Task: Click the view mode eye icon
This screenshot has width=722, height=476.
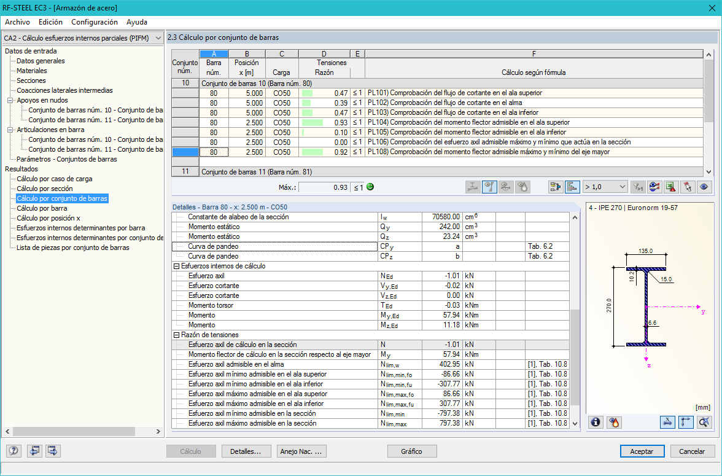Action: pyautogui.click(x=704, y=187)
